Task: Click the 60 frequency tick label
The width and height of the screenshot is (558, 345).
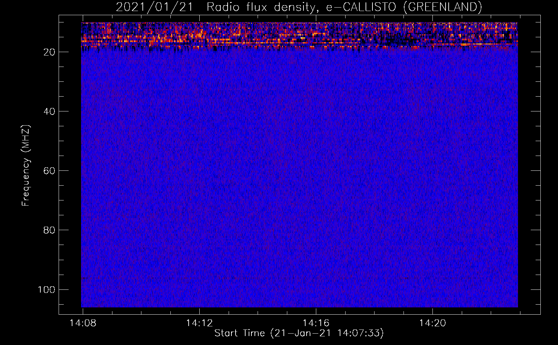Action: 49,171
